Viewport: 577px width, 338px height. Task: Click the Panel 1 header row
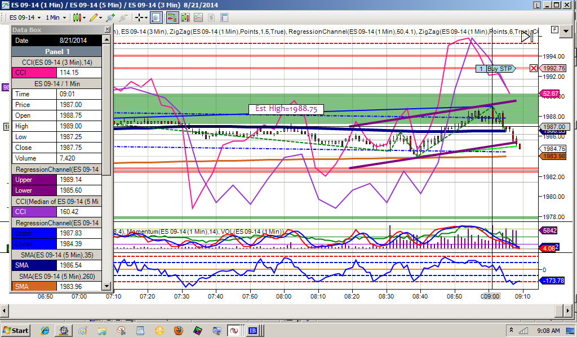pyautogui.click(x=57, y=51)
